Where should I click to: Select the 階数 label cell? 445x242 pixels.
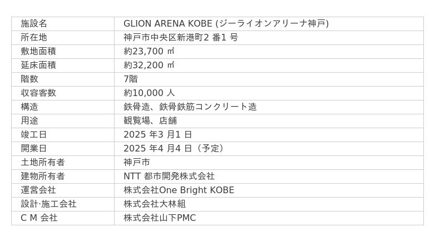29,79
